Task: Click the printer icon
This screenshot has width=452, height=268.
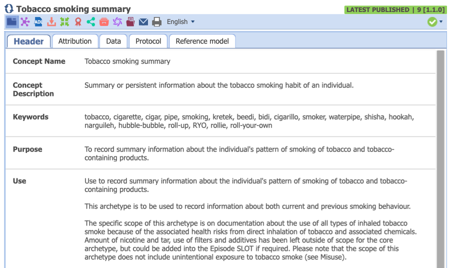Action: coord(157,22)
